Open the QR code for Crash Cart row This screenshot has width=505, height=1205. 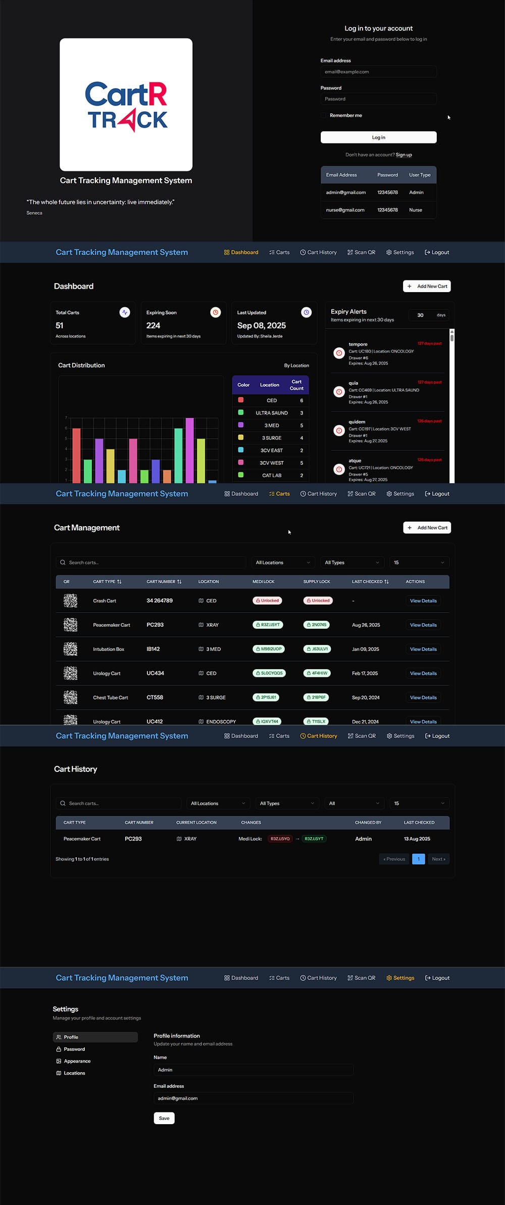(70, 600)
